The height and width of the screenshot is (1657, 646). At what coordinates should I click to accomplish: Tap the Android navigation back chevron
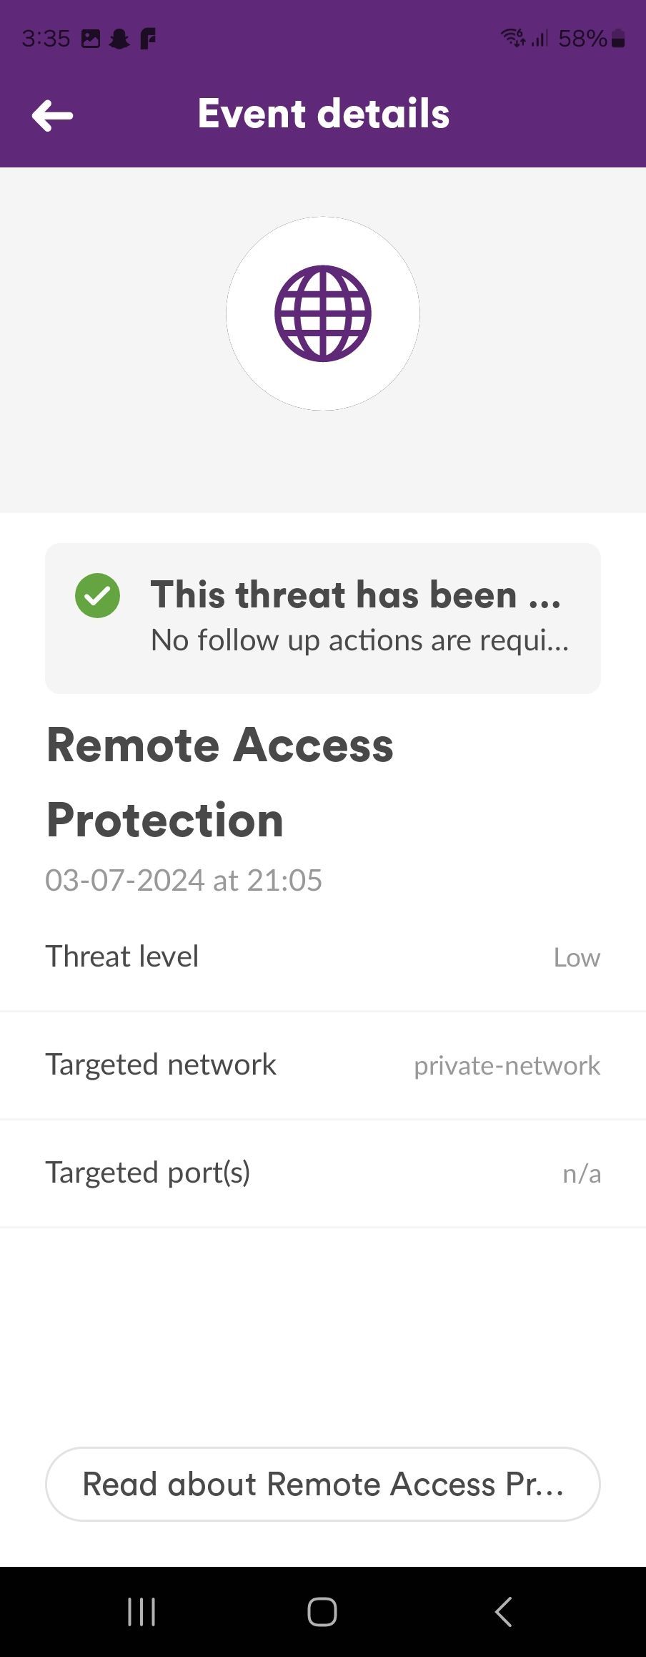503,1612
